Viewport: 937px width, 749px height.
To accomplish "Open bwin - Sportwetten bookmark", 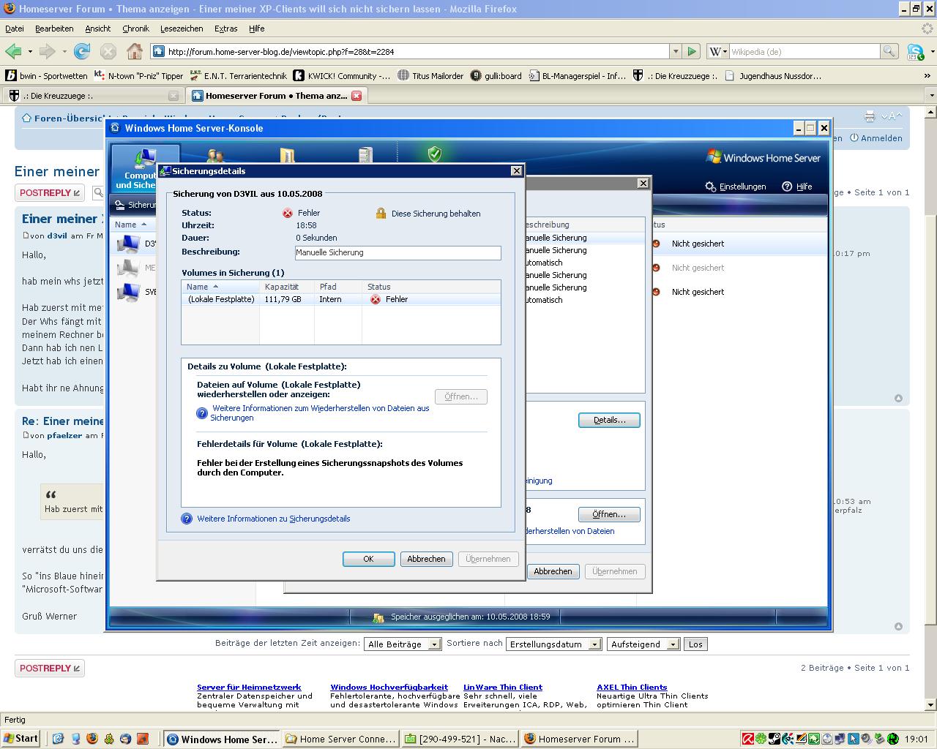I will click(46, 76).
